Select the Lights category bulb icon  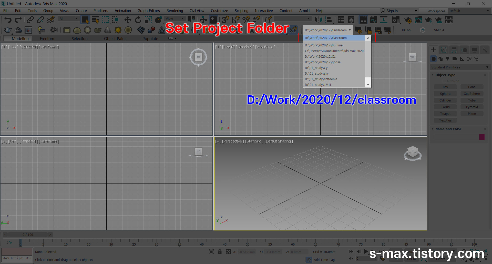(448, 59)
